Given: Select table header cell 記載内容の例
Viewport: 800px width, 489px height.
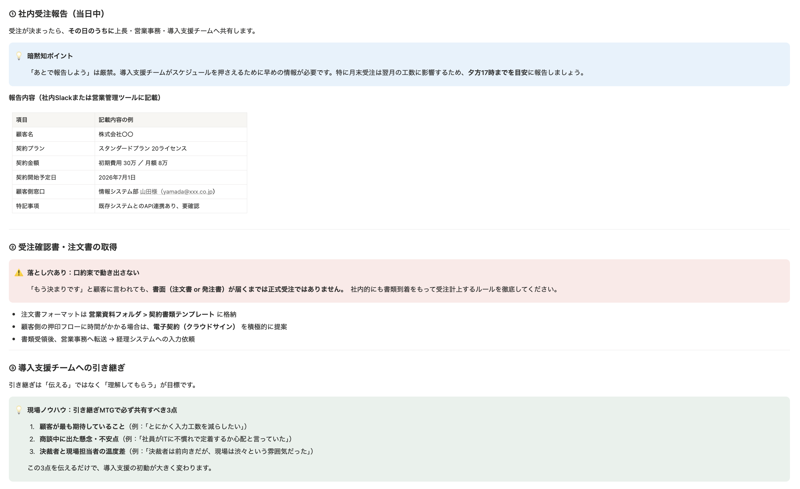Looking at the screenshot, I should click(x=171, y=120).
